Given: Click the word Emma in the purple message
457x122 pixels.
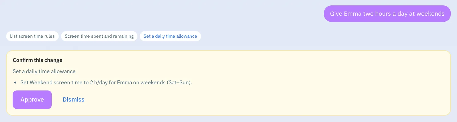Looking at the screenshot, I should 353,14.
